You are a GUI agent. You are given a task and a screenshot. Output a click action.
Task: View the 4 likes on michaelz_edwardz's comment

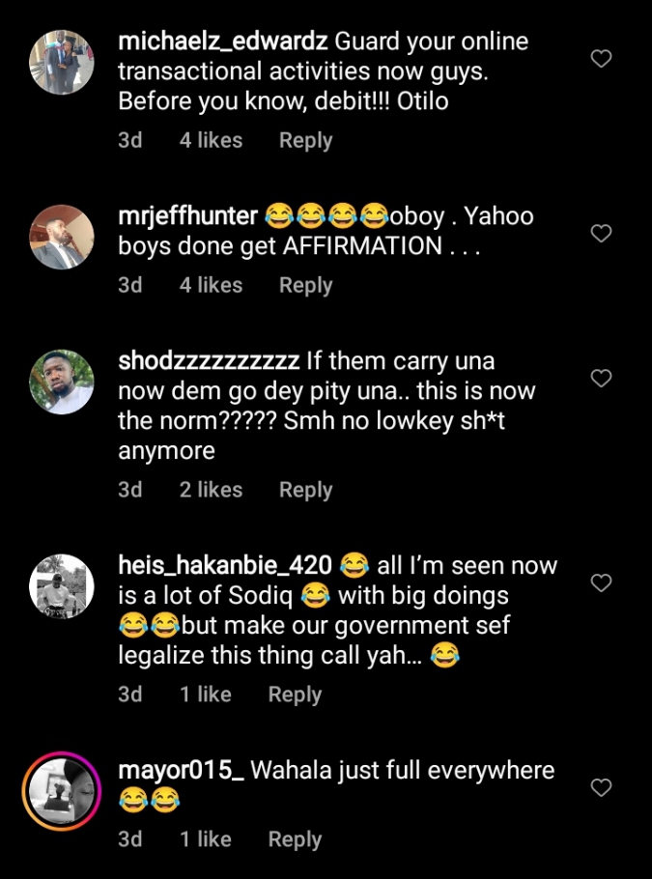coord(211,140)
